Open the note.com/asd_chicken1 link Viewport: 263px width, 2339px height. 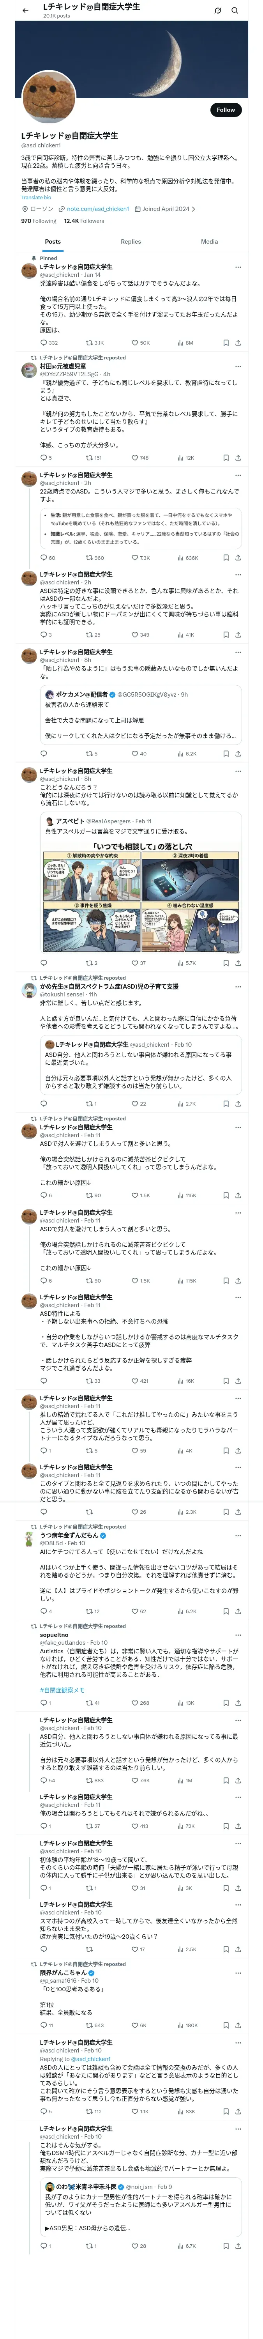click(x=97, y=209)
